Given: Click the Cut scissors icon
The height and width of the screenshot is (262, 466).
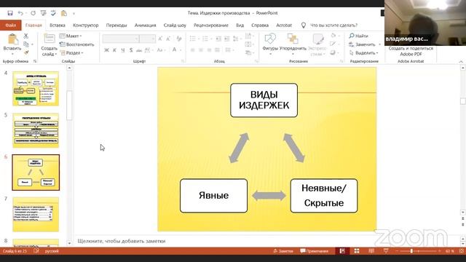Looking at the screenshot, I should pyautogui.click(x=26, y=36).
